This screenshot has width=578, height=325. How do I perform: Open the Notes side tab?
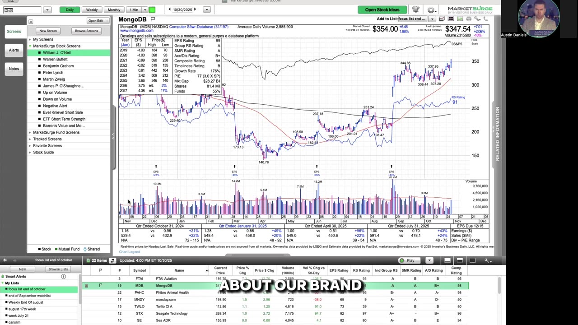[14, 69]
